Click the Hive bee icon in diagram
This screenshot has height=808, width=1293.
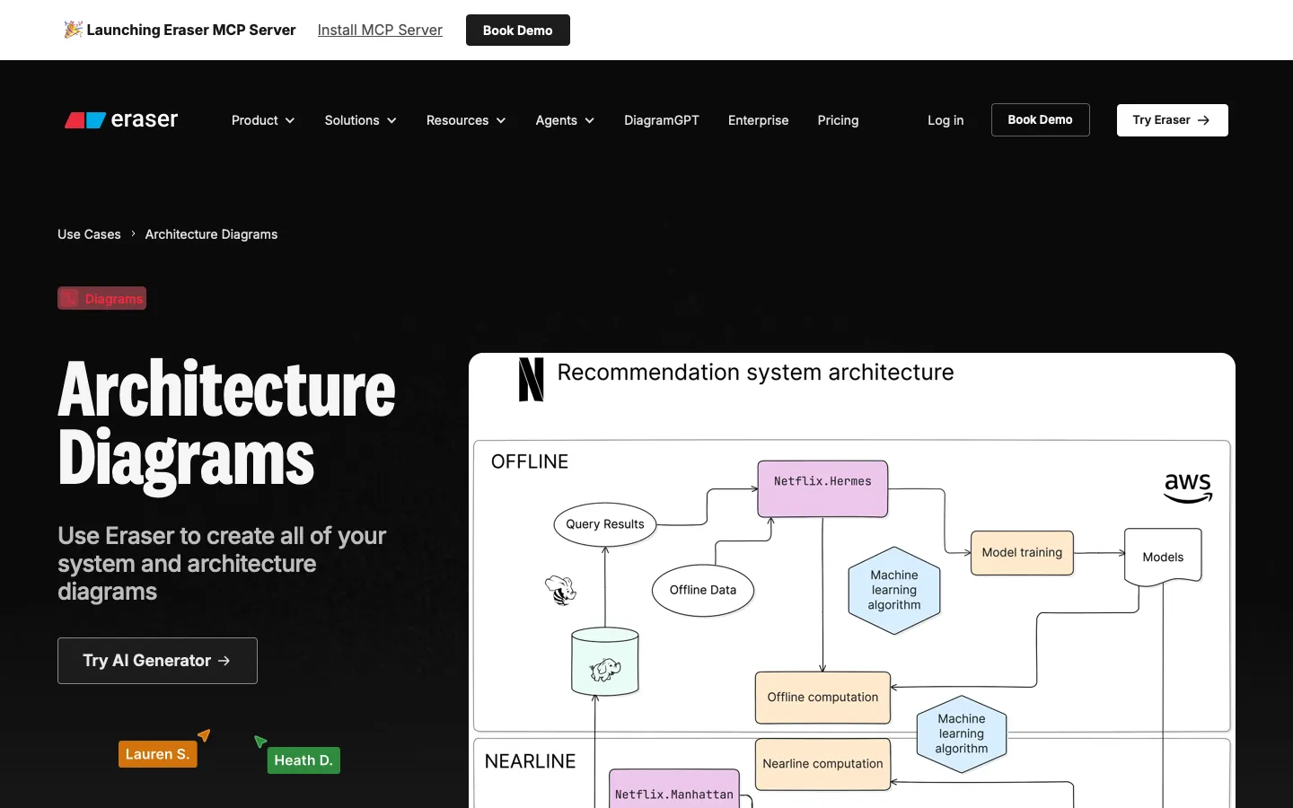pos(560,591)
